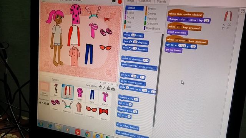
Task: Open Google Chrome from the taskbar
Action: point(88,134)
